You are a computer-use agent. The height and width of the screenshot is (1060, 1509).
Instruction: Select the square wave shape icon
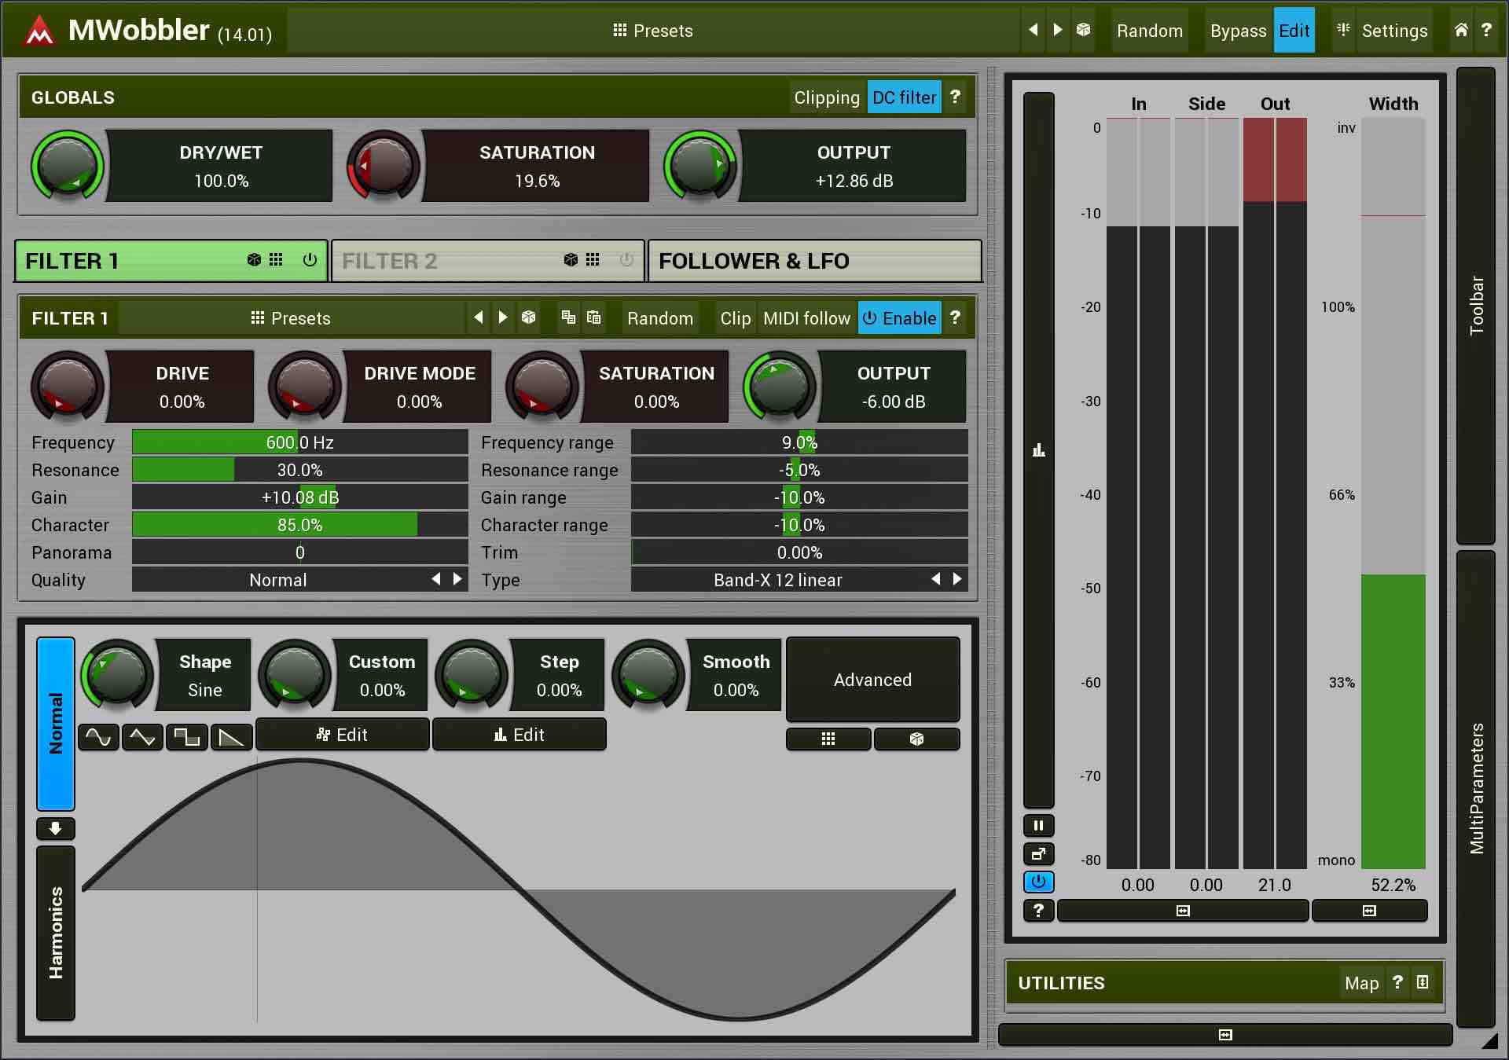[x=186, y=737]
